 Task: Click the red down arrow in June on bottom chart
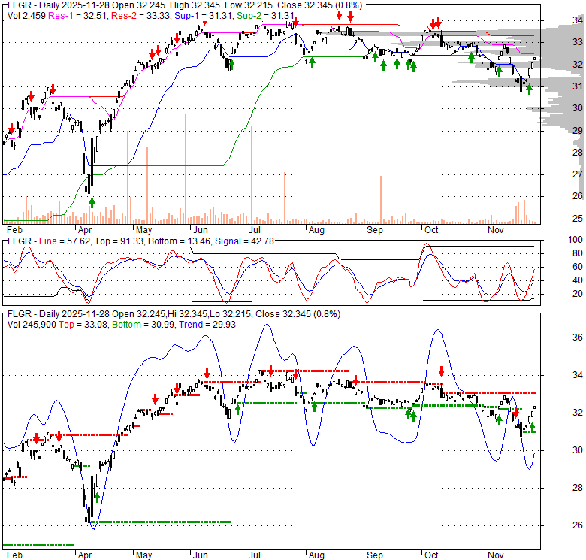click(x=206, y=373)
